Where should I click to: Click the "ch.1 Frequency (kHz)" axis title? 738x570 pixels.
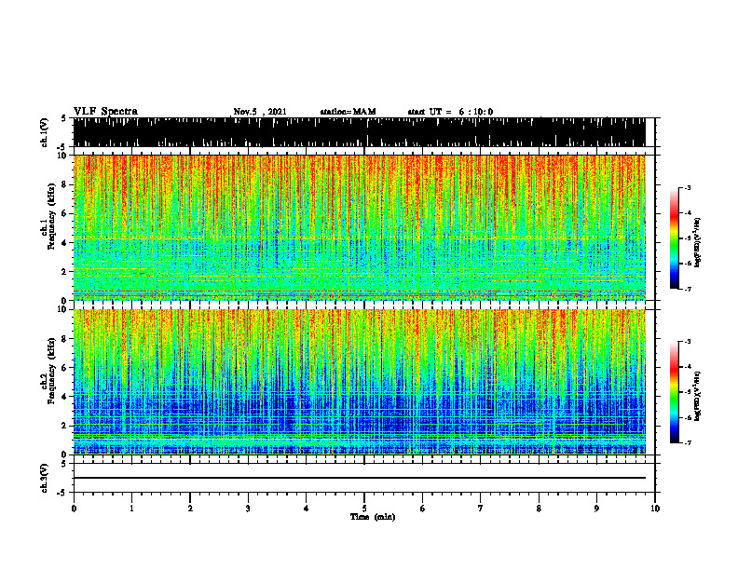coord(48,214)
